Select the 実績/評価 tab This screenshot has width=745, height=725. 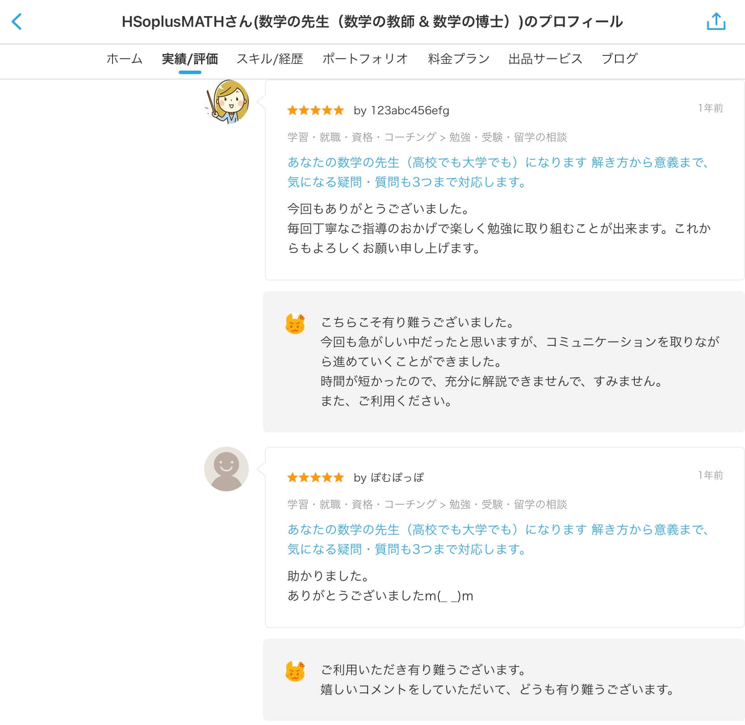click(190, 59)
